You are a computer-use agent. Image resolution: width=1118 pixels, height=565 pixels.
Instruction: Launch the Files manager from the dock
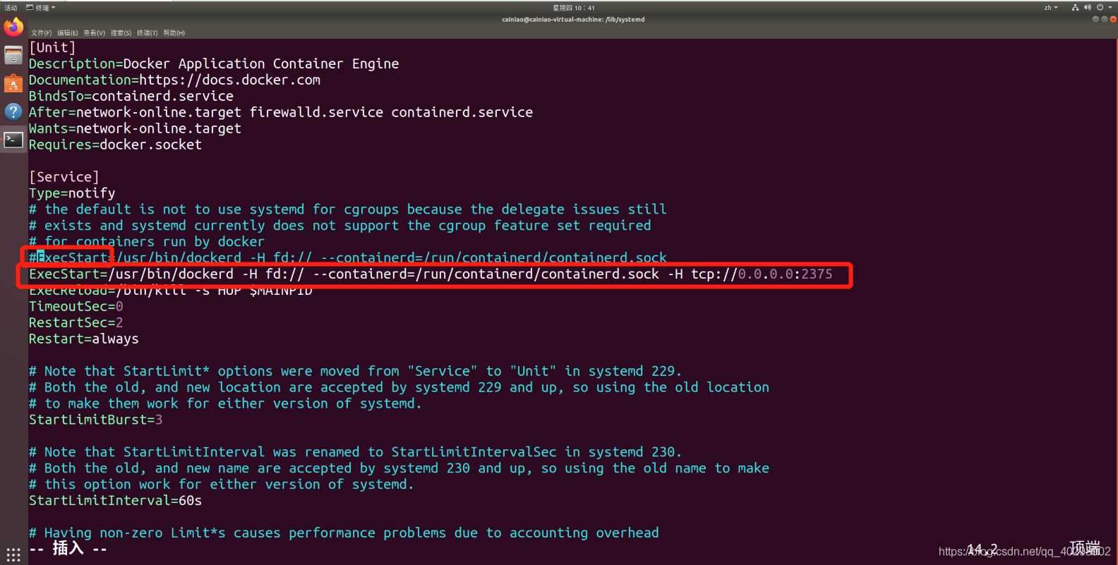coord(13,55)
